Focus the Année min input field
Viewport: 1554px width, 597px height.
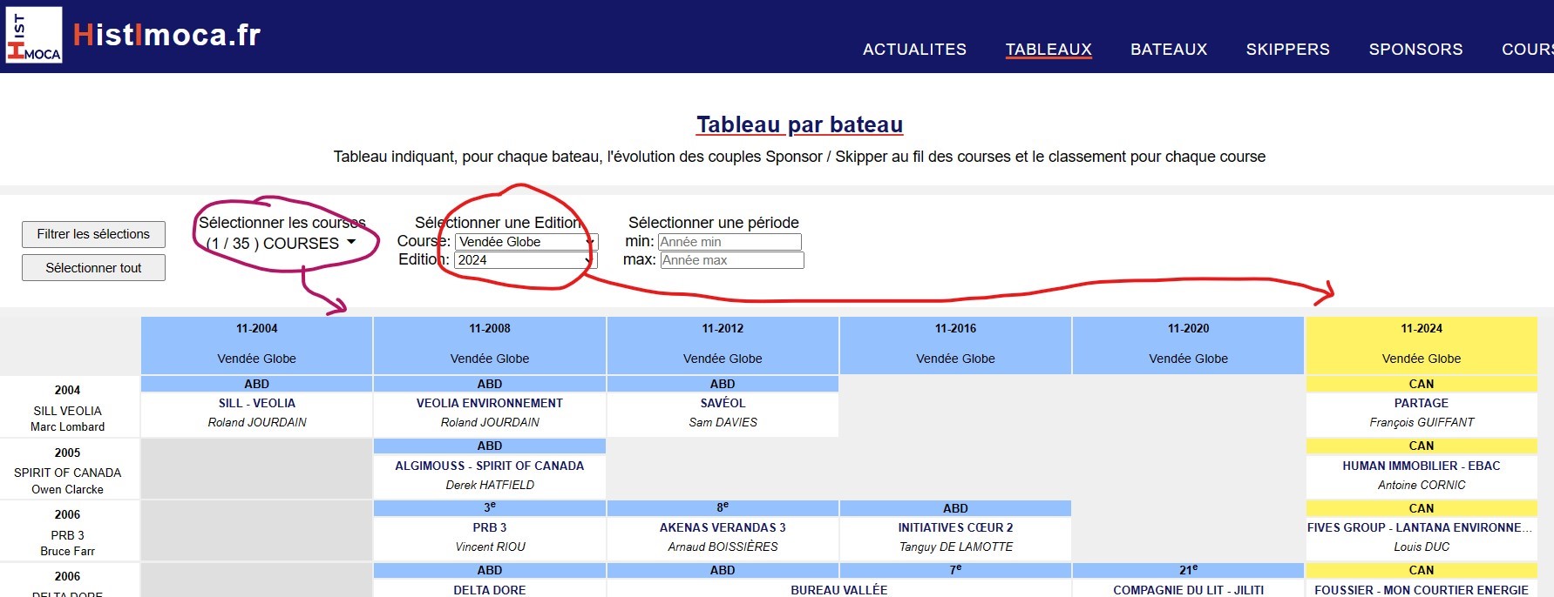729,242
